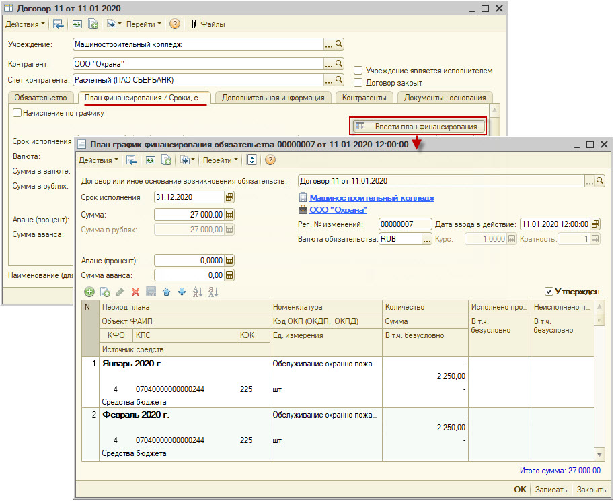Open selection for Валюта обязательства field
This screenshot has width=614, height=501.
click(426, 239)
